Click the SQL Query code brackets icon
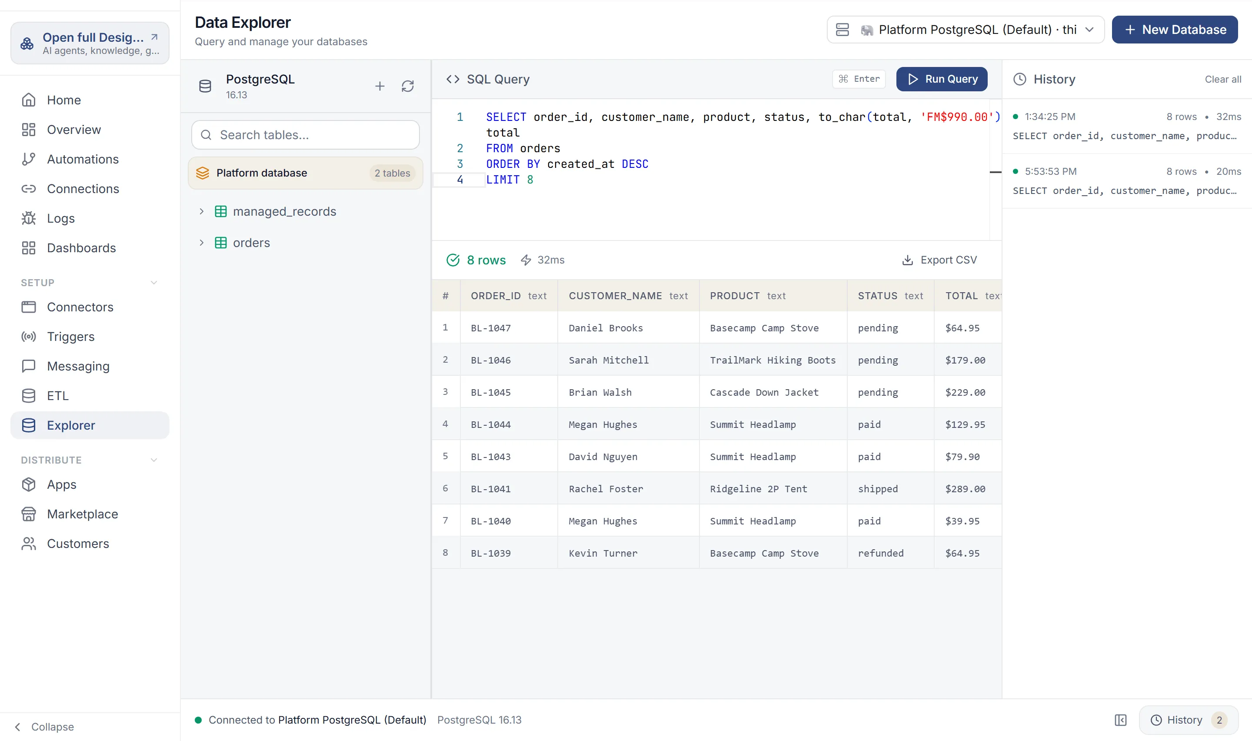1252x741 pixels. click(x=453, y=79)
